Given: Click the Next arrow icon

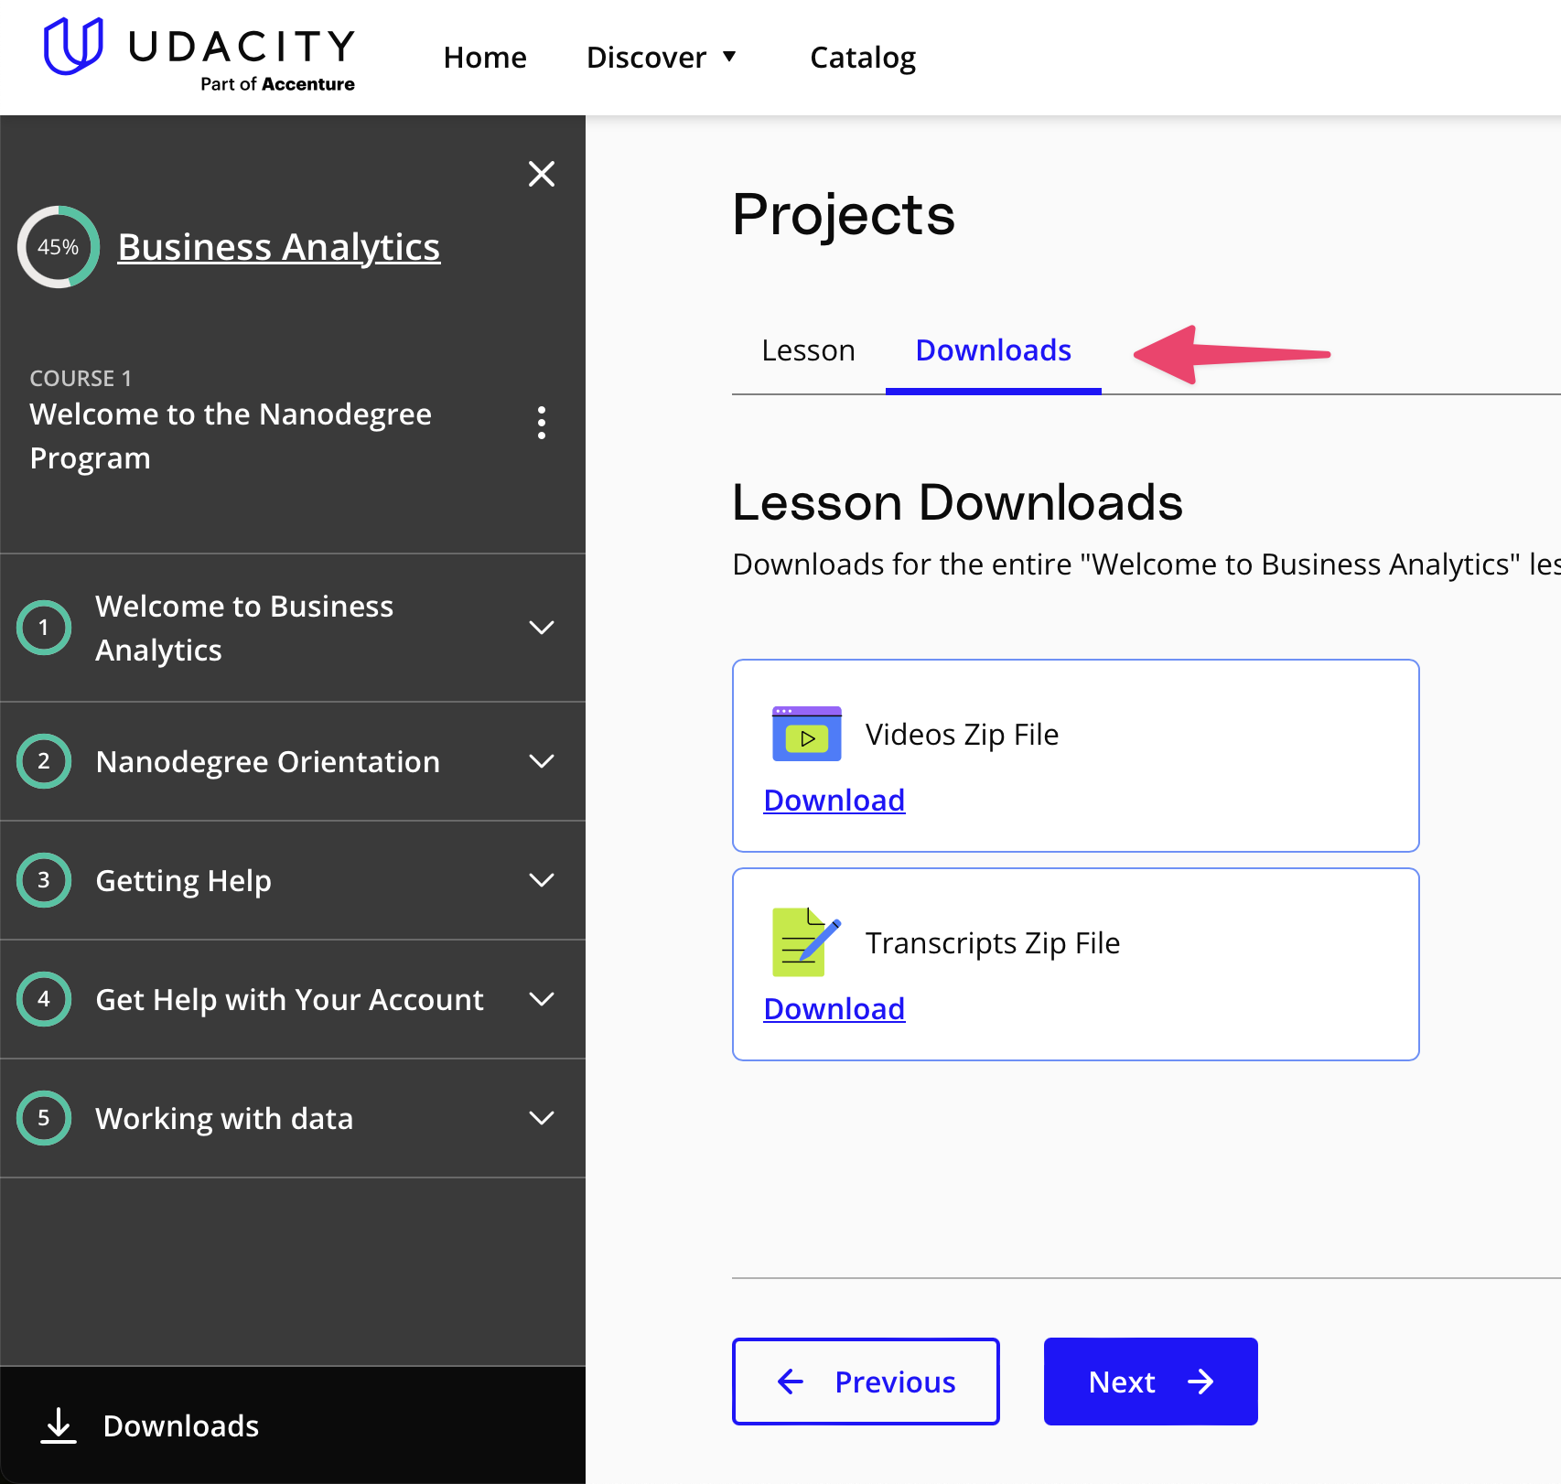Looking at the screenshot, I should pos(1201,1382).
